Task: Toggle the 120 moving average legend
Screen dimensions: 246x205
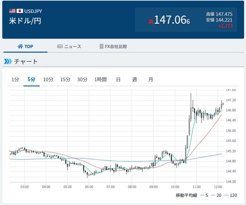Action: click(x=231, y=195)
